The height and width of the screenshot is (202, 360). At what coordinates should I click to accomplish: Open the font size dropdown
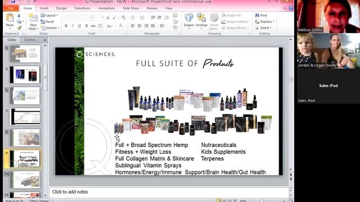(x=102, y=17)
